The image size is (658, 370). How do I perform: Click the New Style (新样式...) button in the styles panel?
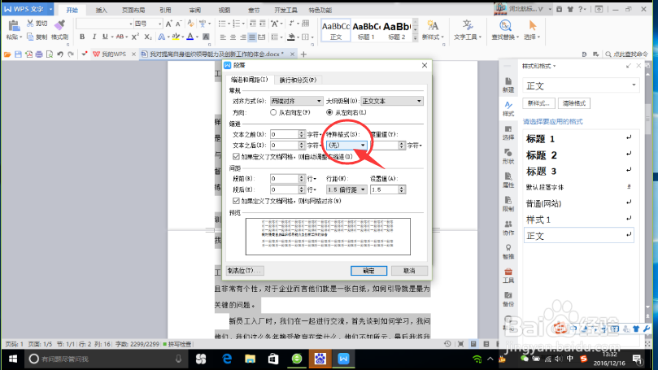click(538, 103)
